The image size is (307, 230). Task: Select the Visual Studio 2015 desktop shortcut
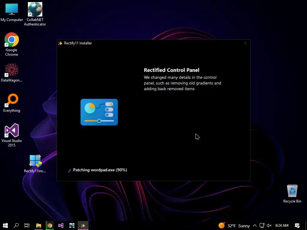12,135
